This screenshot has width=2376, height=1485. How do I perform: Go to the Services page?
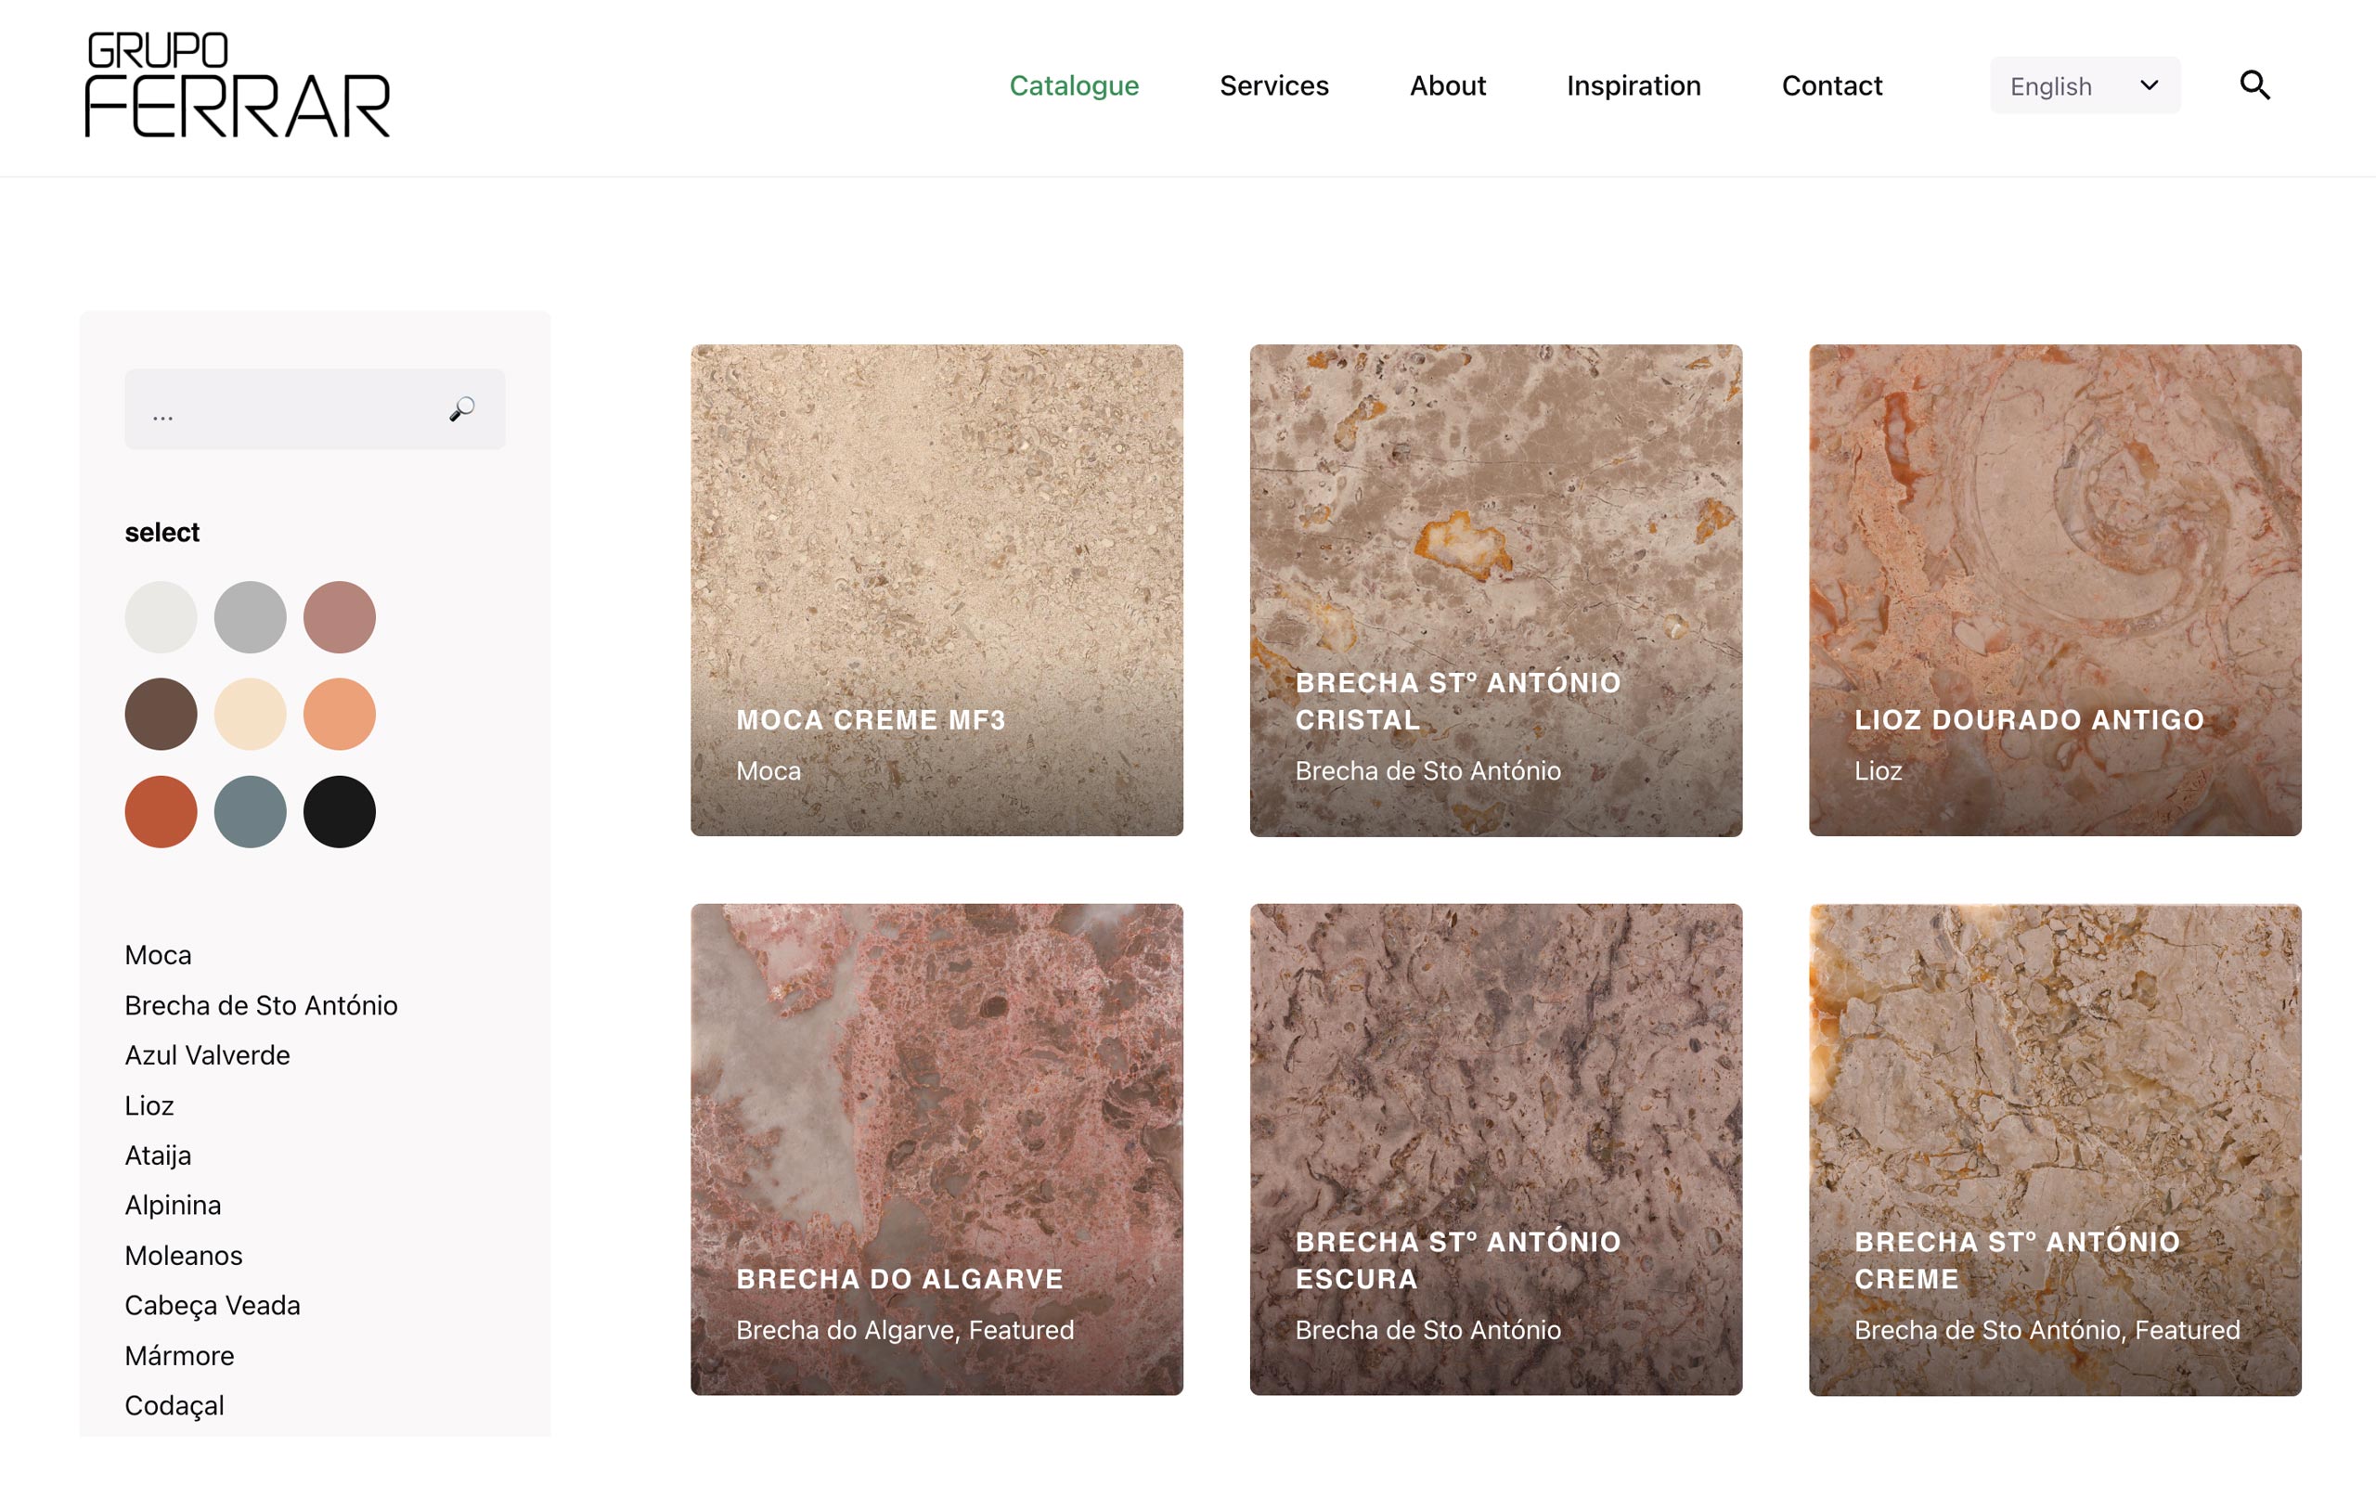pyautogui.click(x=1273, y=85)
